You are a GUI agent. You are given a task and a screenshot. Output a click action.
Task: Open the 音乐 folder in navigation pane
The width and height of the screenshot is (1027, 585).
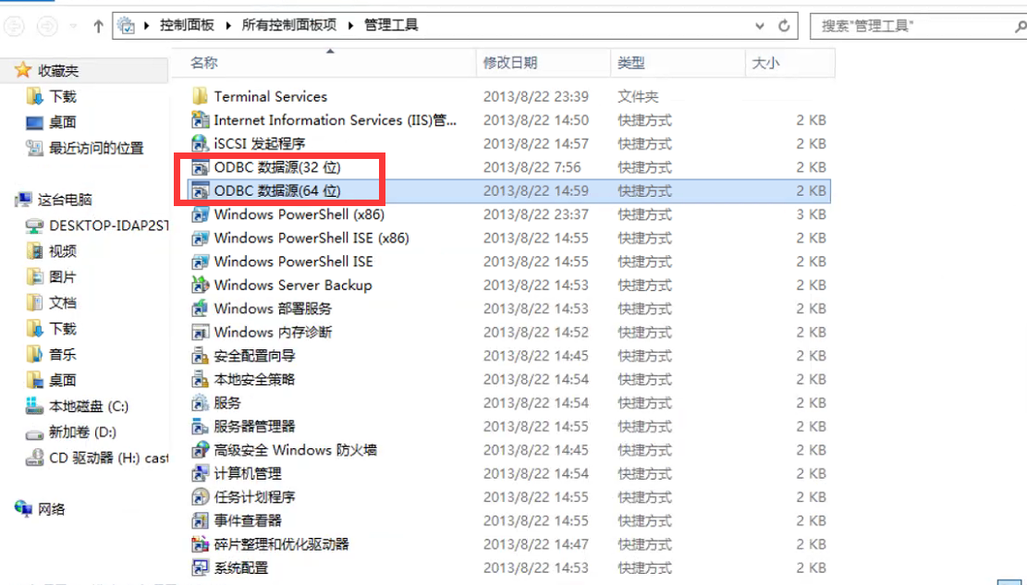coord(63,354)
